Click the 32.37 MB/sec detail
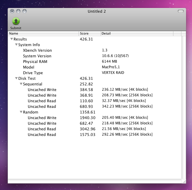Viewport: 192px width, 190px height. 124,101
